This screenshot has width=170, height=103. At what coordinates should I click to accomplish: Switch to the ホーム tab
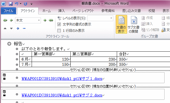coord(46,11)
